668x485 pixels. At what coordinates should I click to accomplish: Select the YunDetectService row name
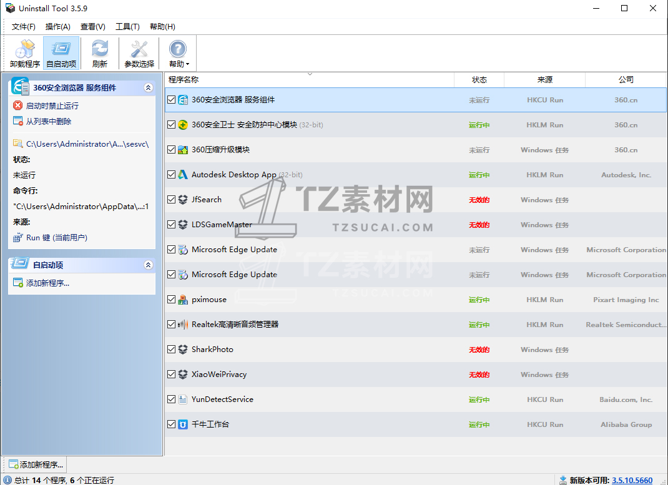[222, 399]
